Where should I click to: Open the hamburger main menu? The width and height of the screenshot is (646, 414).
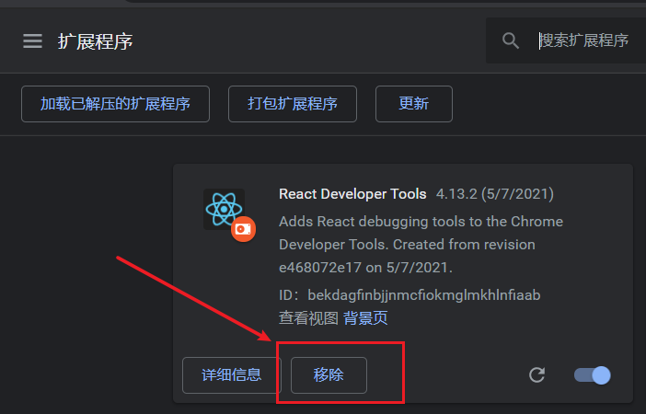point(32,41)
